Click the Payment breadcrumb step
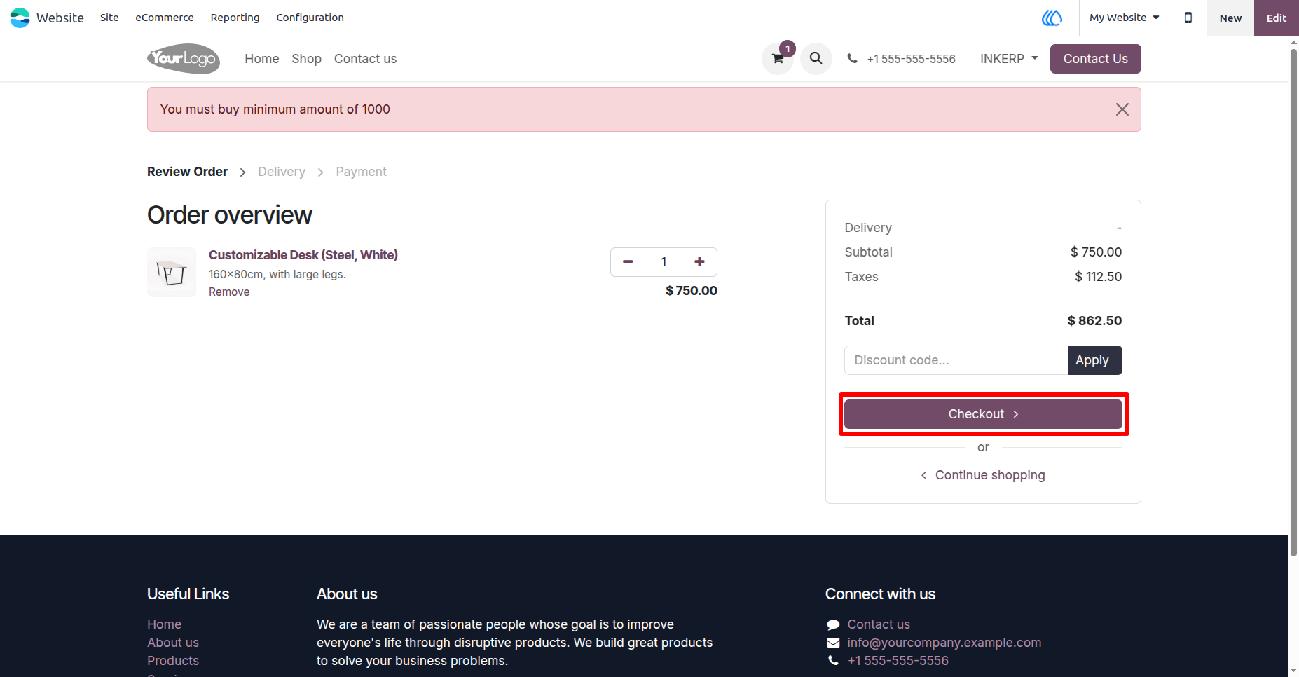Image resolution: width=1299 pixels, height=677 pixels. pyautogui.click(x=361, y=172)
